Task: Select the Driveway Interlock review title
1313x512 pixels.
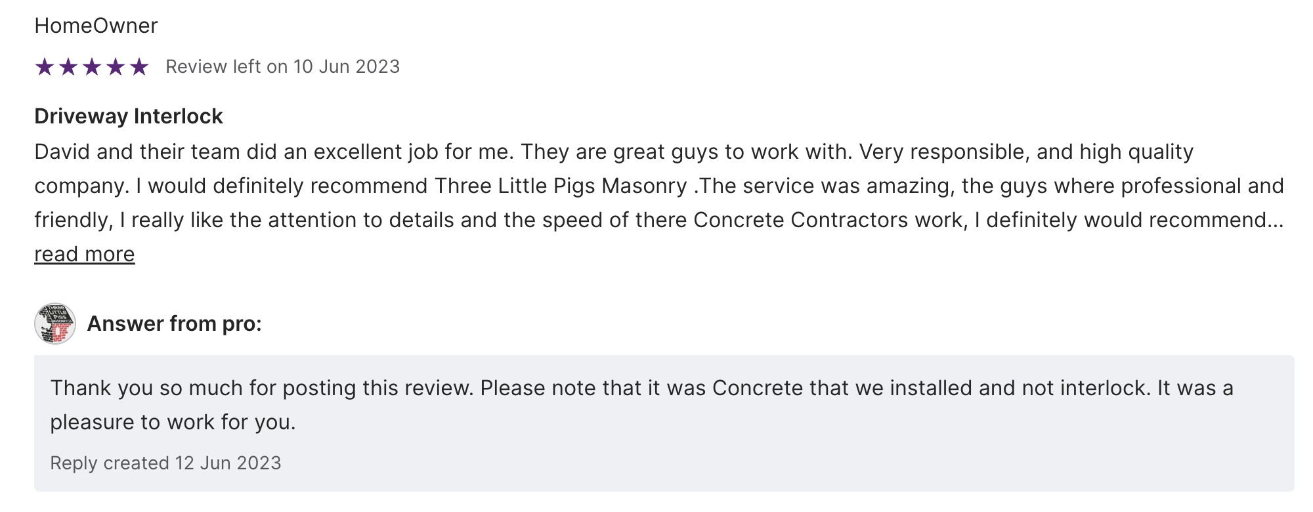Action: point(129,116)
